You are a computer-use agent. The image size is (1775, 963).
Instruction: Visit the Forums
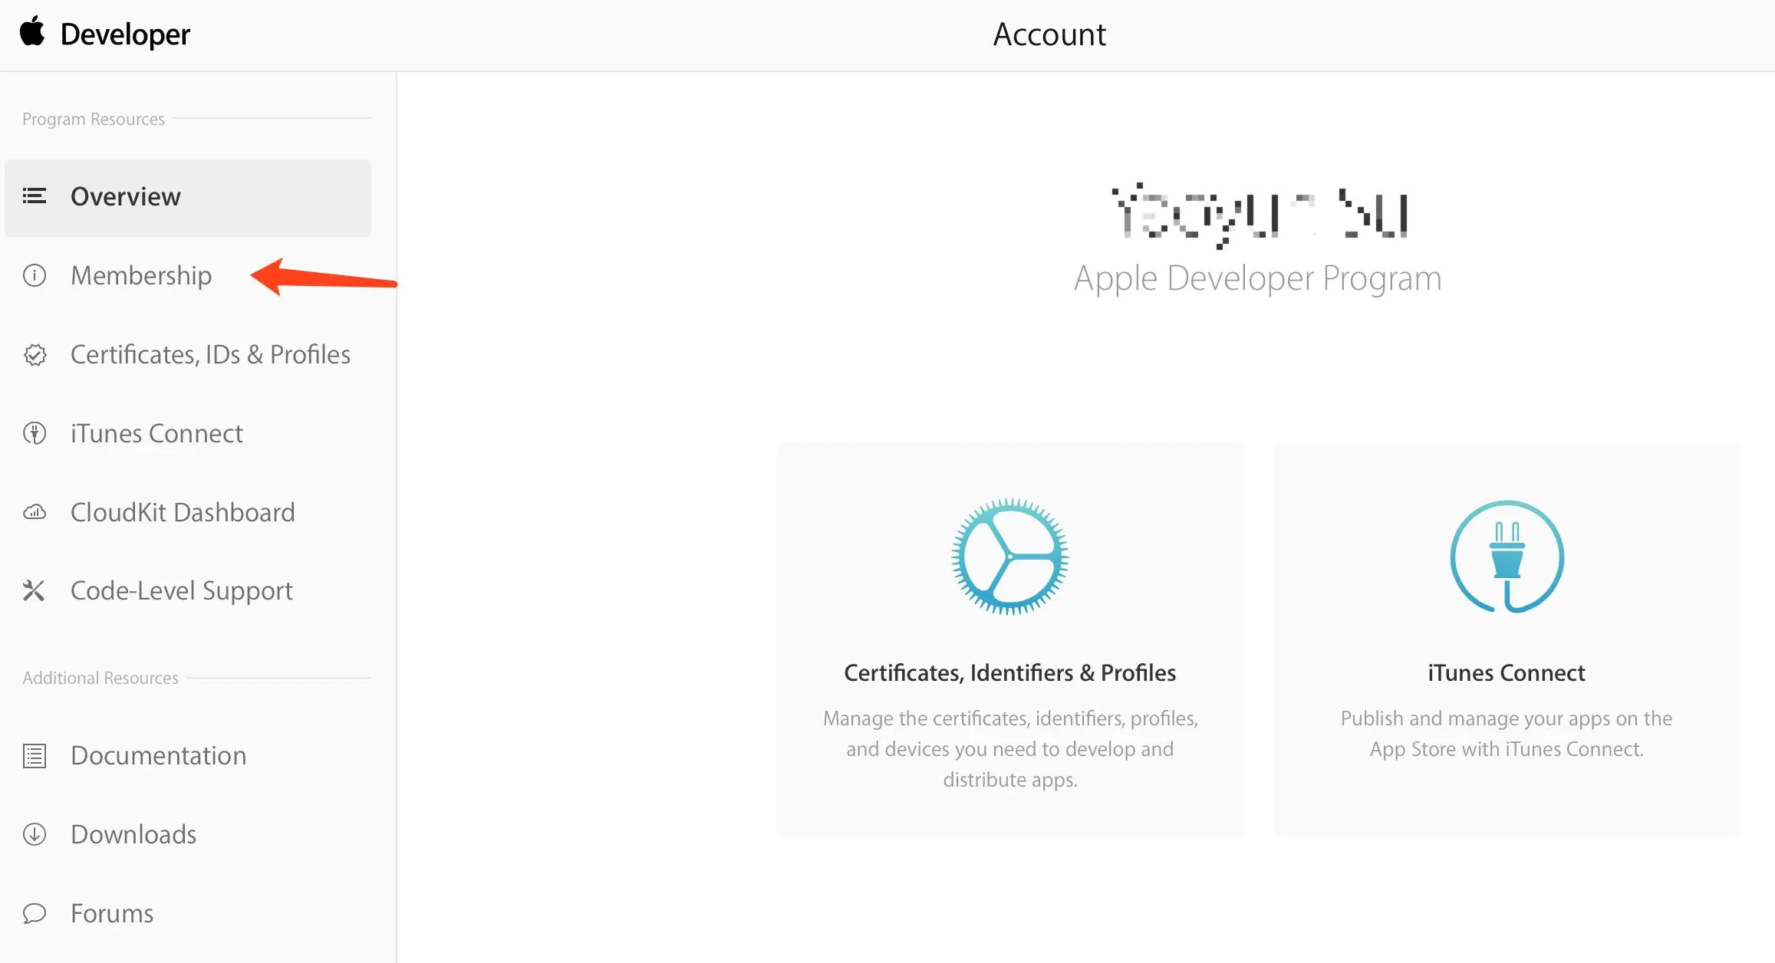pyautogui.click(x=112, y=913)
